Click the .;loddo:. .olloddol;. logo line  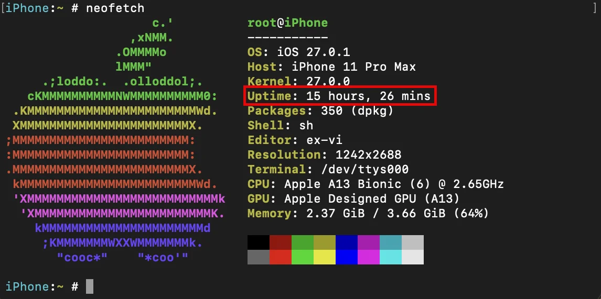[122, 81]
